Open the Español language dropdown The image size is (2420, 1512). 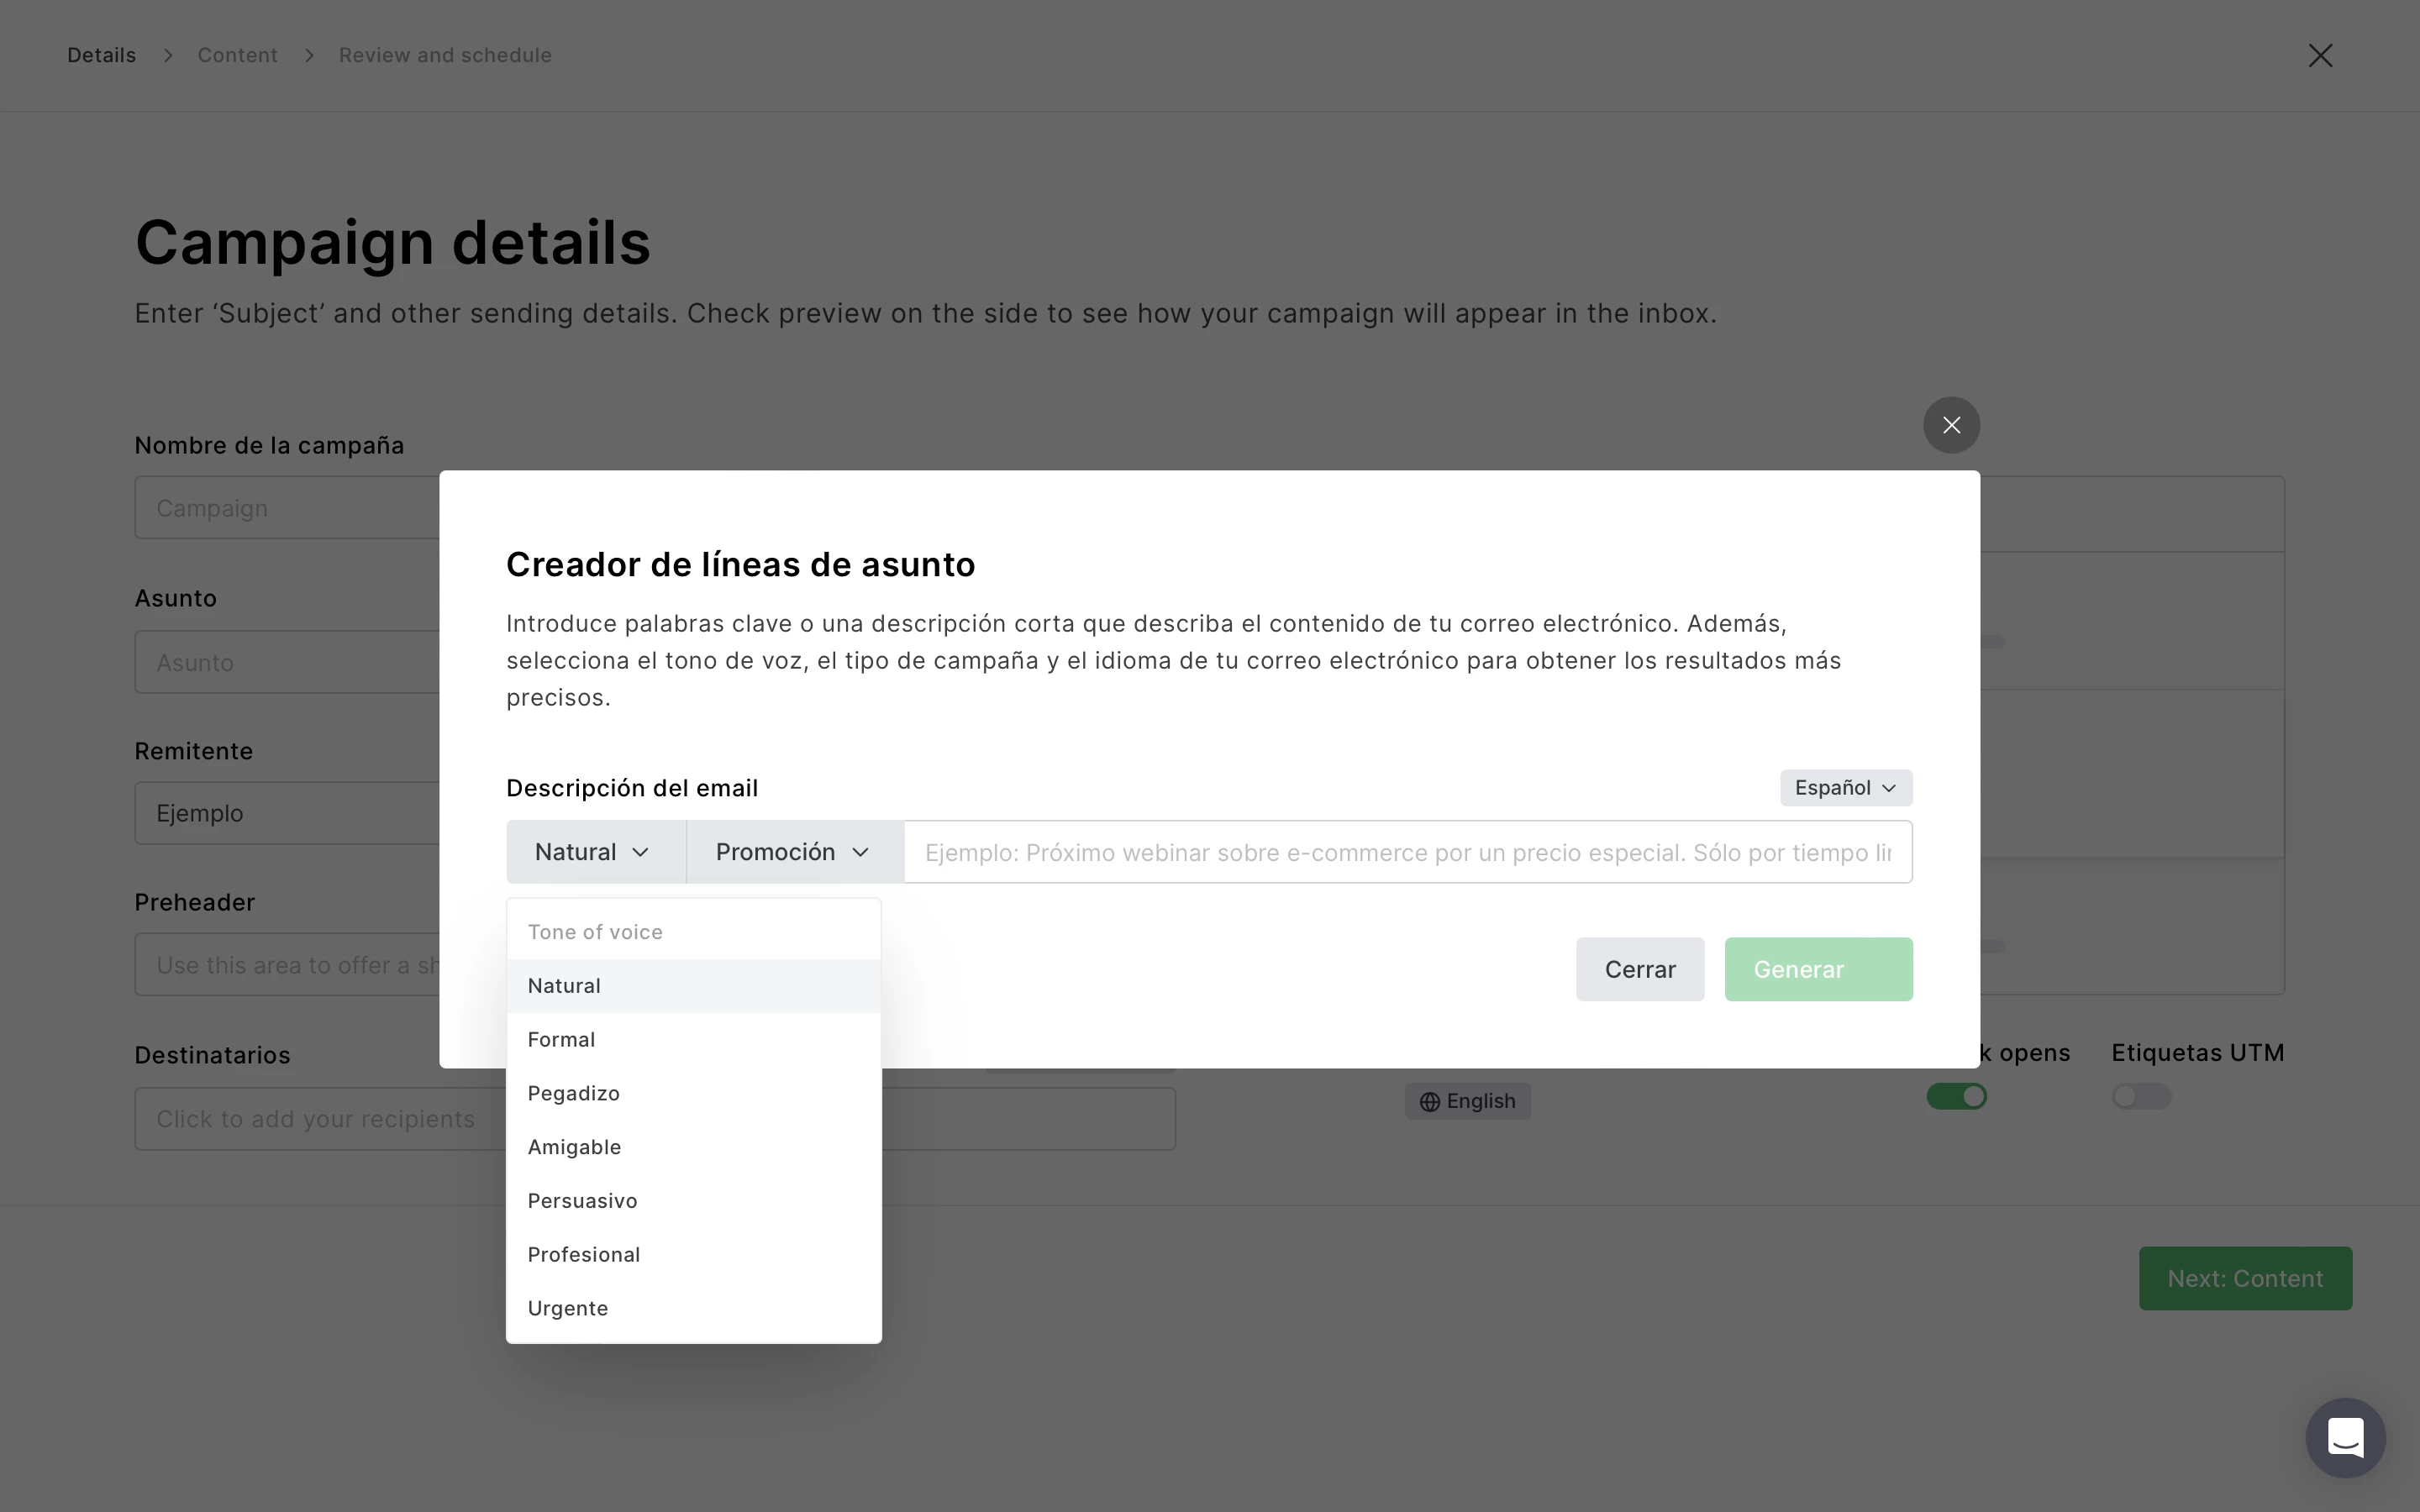tap(1845, 788)
